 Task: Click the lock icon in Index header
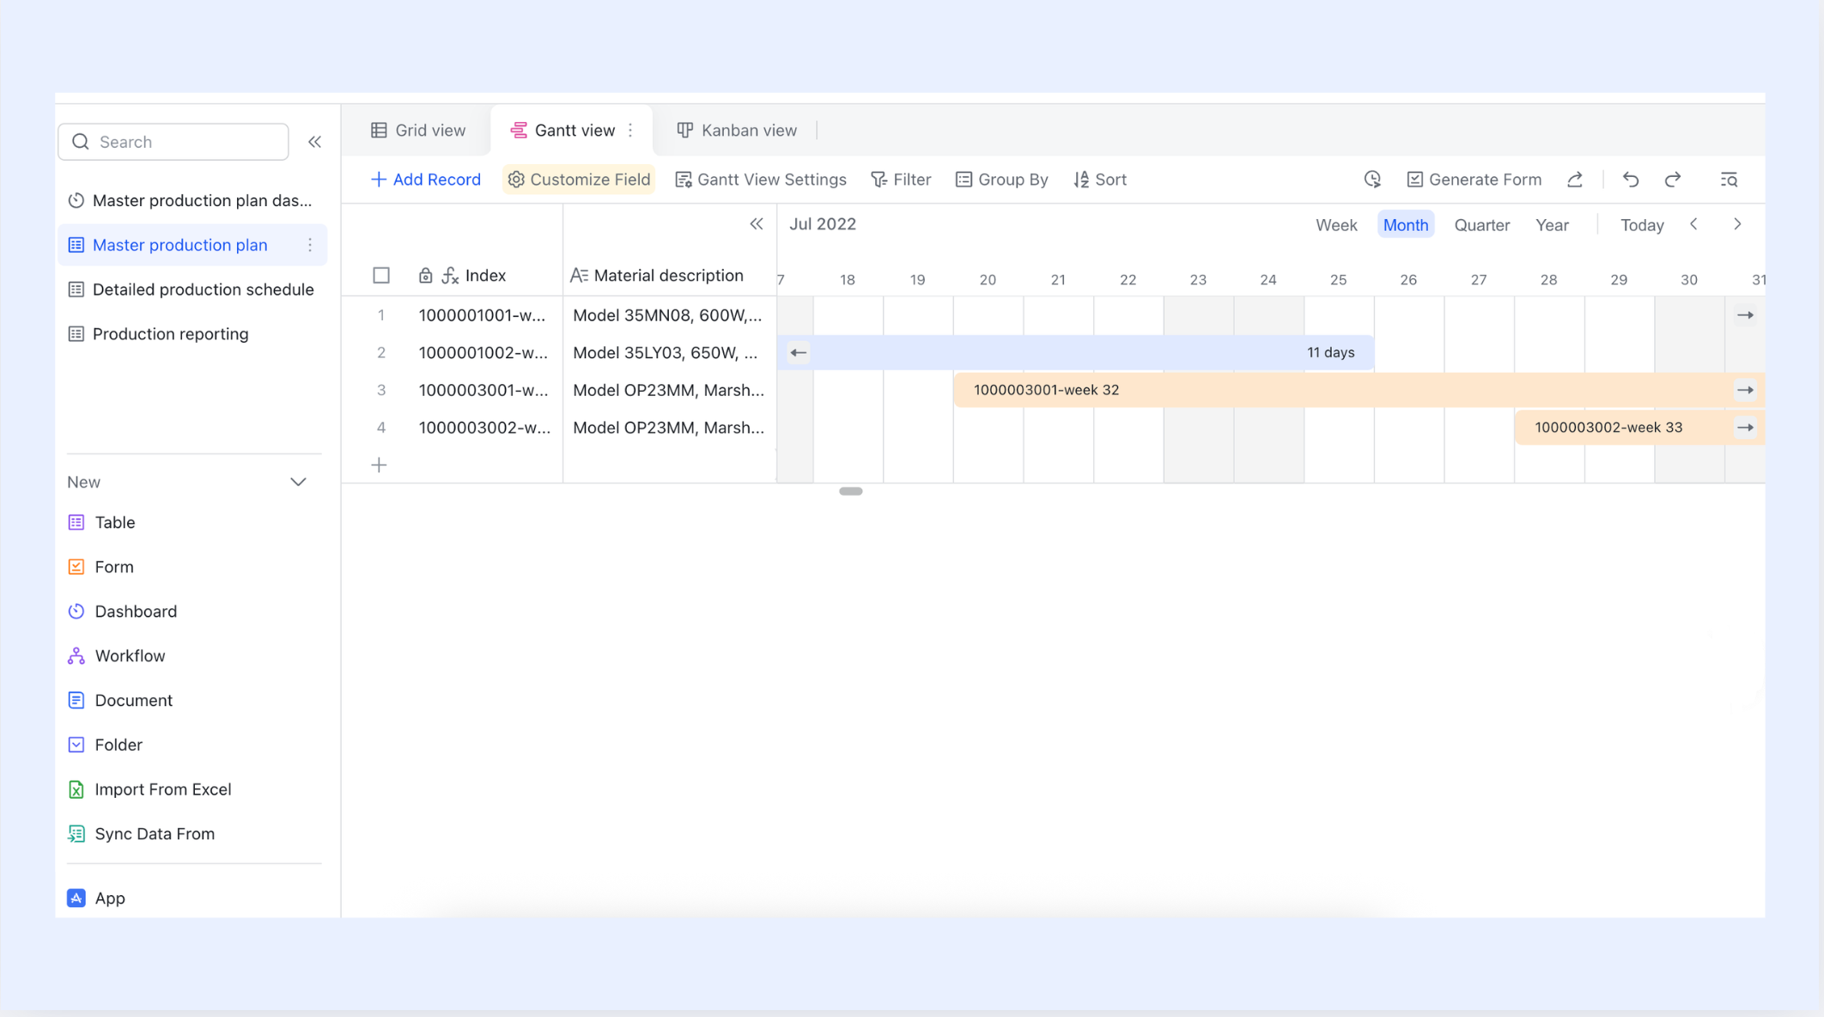(425, 276)
